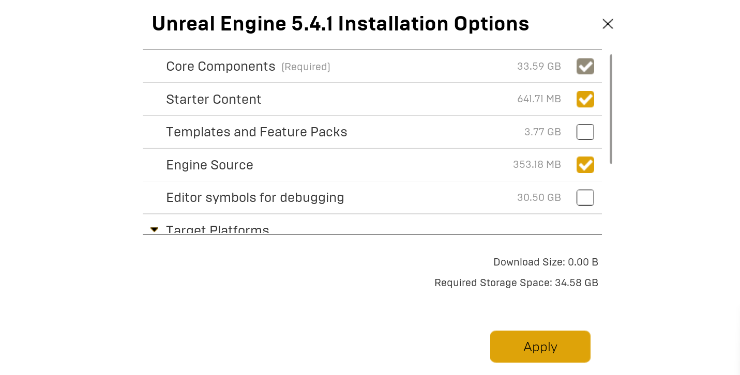Click the Apply button

(540, 347)
